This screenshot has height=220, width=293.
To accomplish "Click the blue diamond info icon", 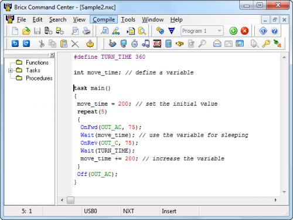I will pyautogui.click(x=263, y=31).
